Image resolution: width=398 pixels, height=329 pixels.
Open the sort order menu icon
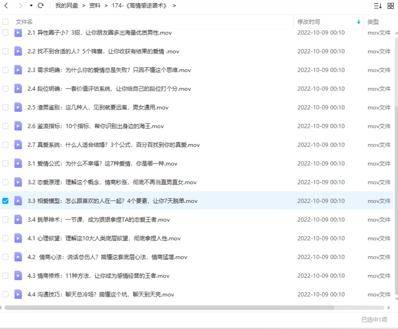pyautogui.click(x=378, y=6)
